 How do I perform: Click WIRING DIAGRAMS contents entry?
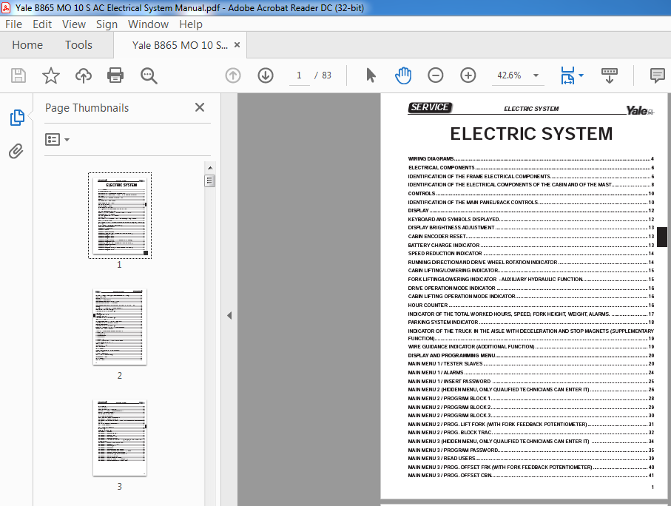[x=530, y=159]
